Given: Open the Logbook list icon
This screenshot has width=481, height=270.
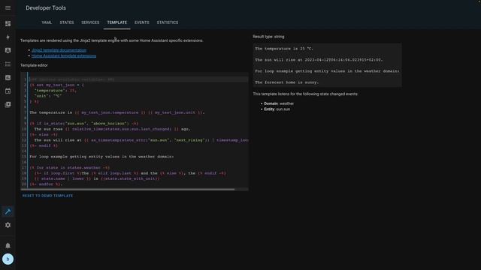Looking at the screenshot, I should point(8,64).
